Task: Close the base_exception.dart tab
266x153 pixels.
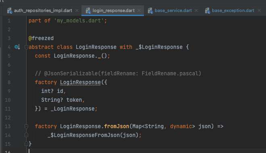Action: [x=259, y=10]
